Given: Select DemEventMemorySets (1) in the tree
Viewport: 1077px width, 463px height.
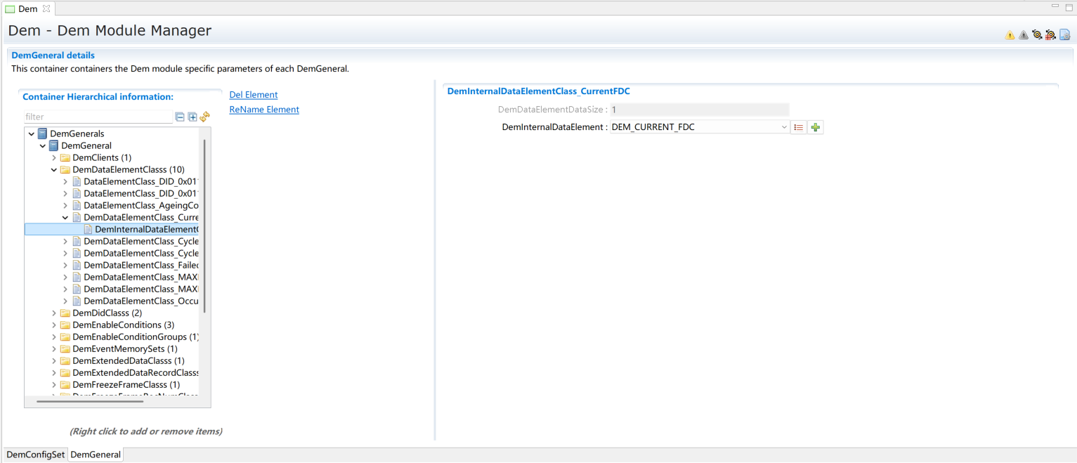Looking at the screenshot, I should coord(124,349).
